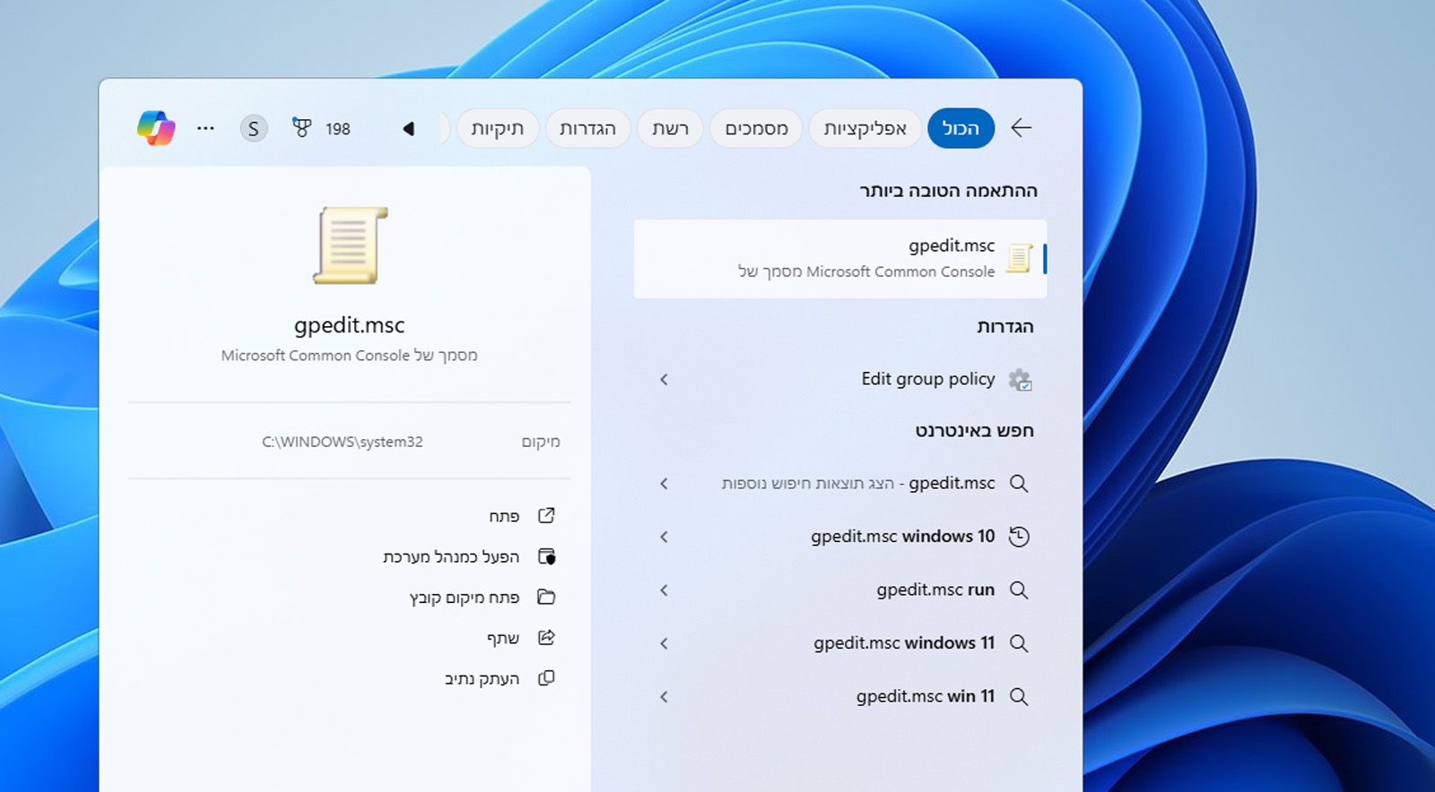Switch to the תיקיות filter tab
This screenshot has width=1435, height=792.
pyautogui.click(x=497, y=128)
